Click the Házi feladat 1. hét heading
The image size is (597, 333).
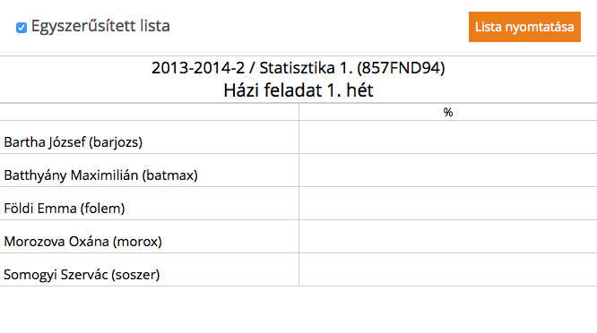point(298,90)
